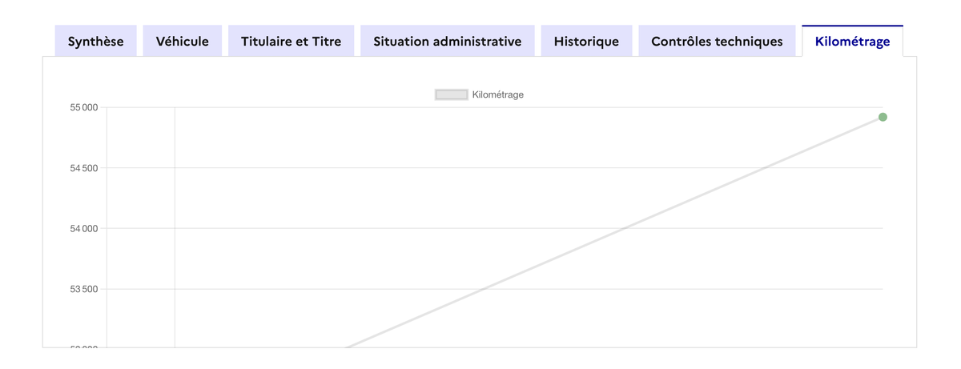Click the 54 000 axis label
The width and height of the screenshot is (961, 369).
83,228
